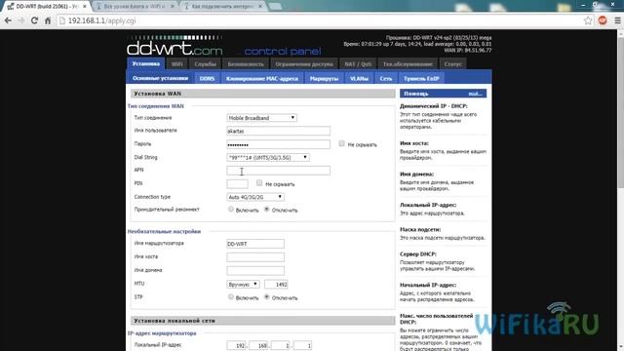The height and width of the screenshot is (351, 624).
Task: Close the DD-WRT browser tab
Action: [85, 7]
